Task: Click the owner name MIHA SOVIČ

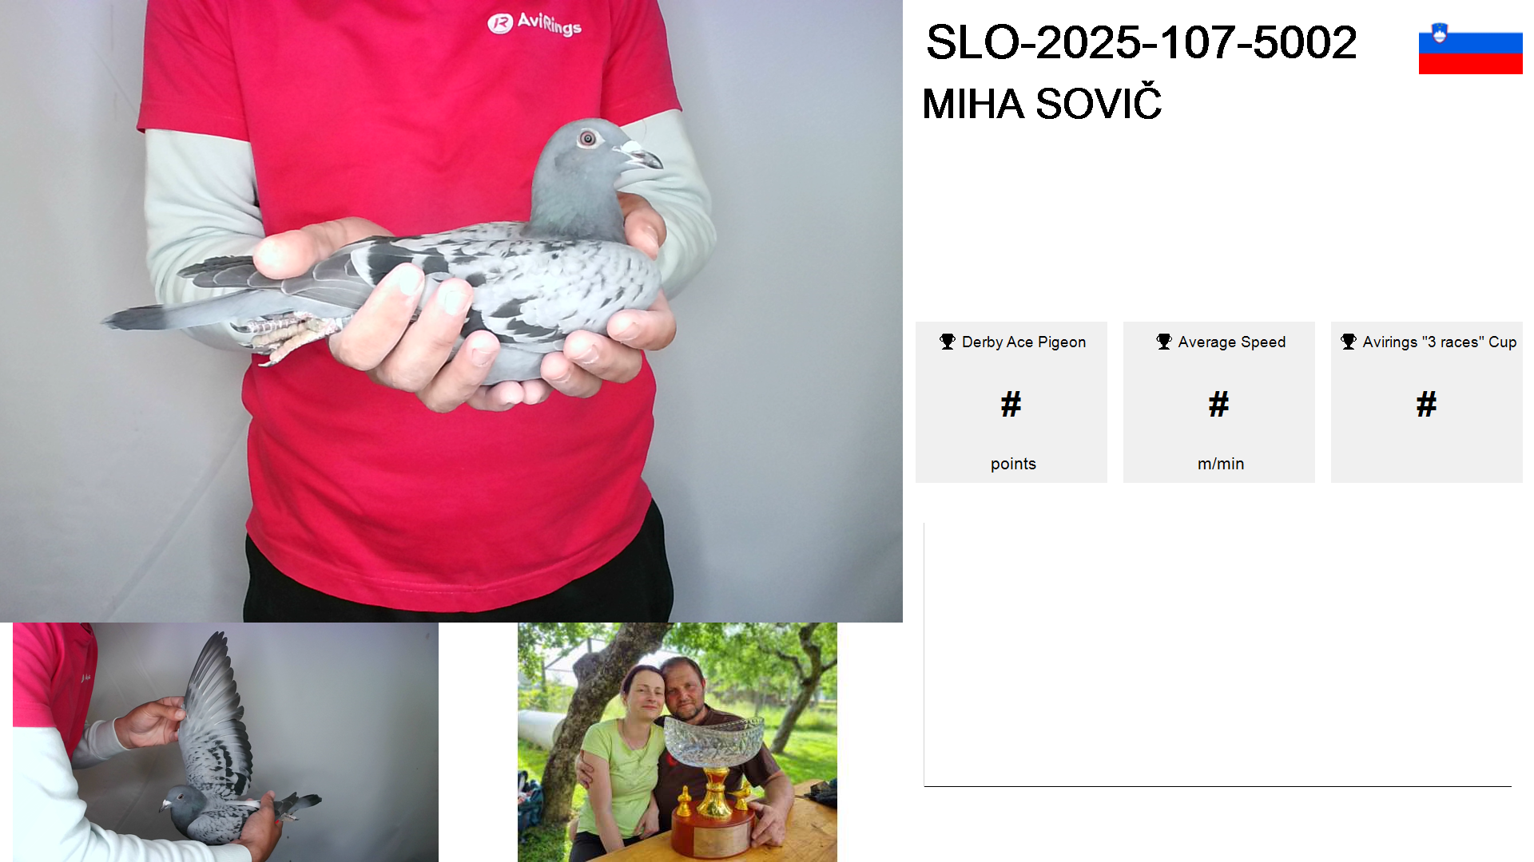Action: (1042, 104)
